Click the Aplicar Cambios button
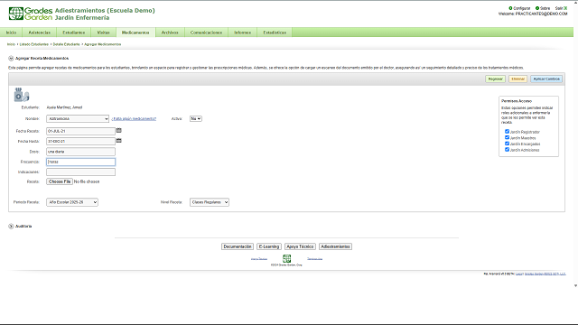The height and width of the screenshot is (325, 578). click(x=546, y=79)
